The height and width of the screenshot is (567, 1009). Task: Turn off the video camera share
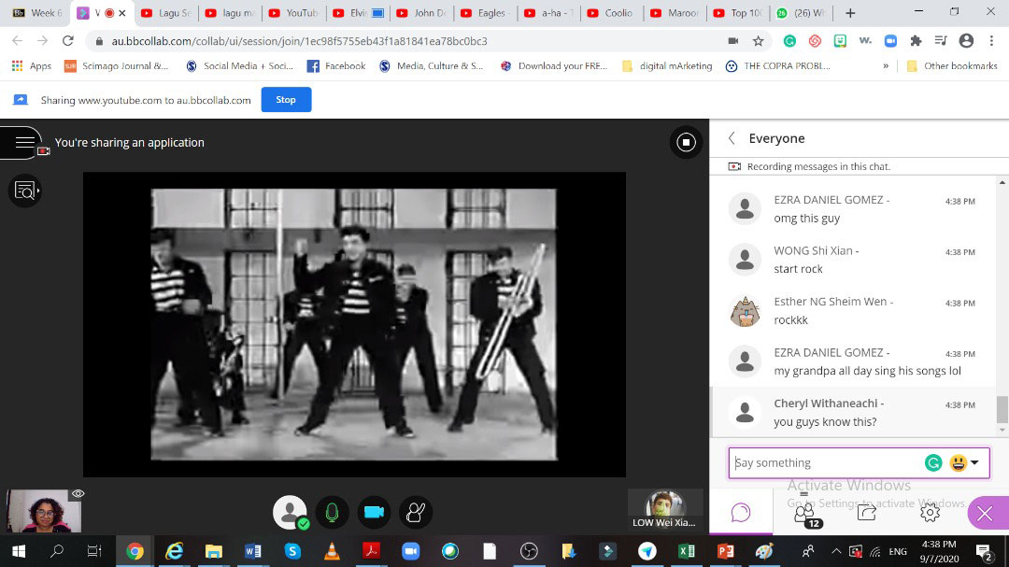tap(374, 512)
